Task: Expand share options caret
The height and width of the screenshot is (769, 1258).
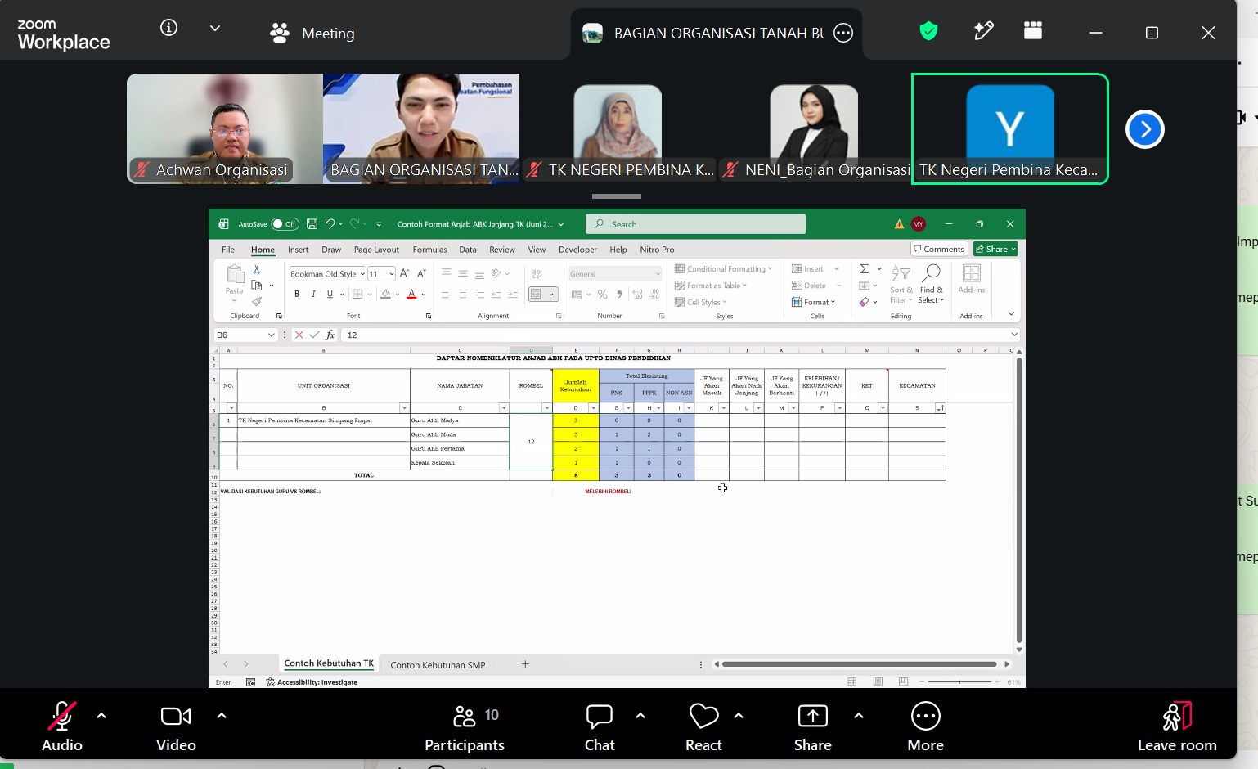Action: (859, 716)
